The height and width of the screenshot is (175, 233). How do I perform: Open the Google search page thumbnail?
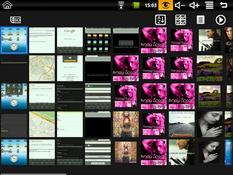point(70,40)
